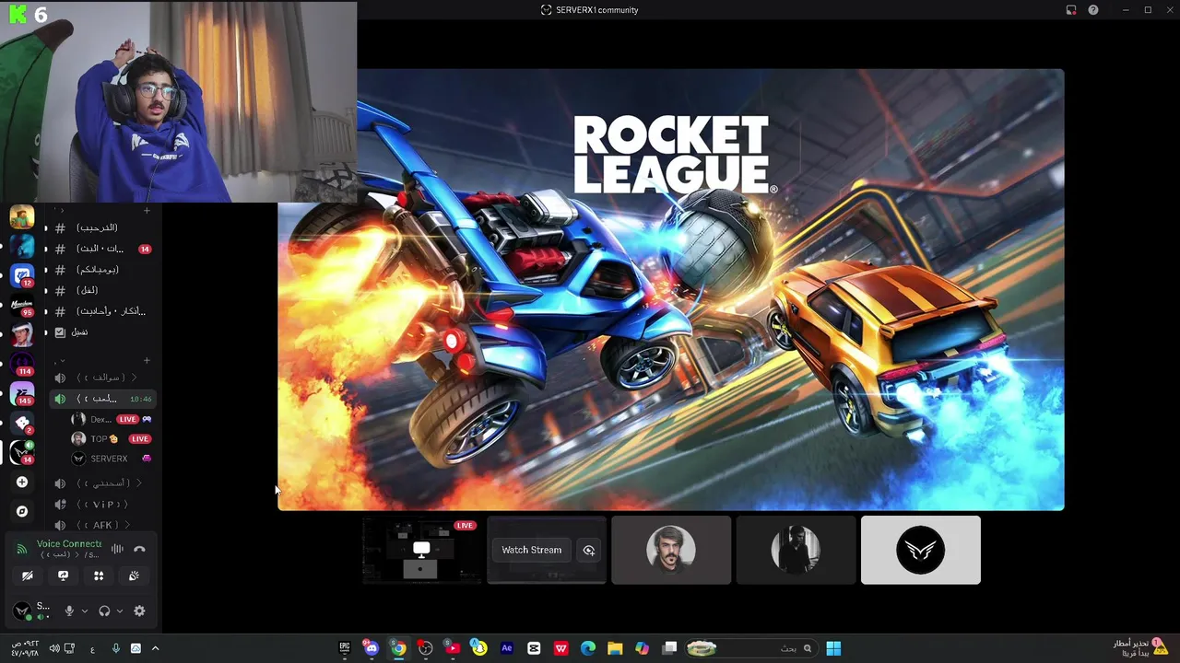Open the server icon with the 95 badge
This screenshot has height=663, width=1180.
[22, 305]
